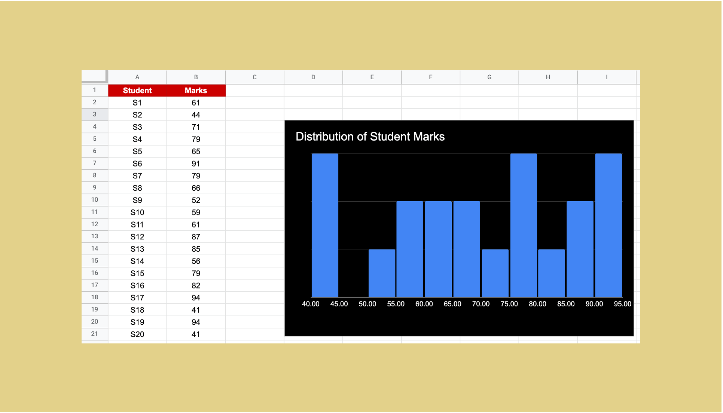723x413 pixels.
Task: Click chart title Distribution of Student Marks
Action: (370, 137)
